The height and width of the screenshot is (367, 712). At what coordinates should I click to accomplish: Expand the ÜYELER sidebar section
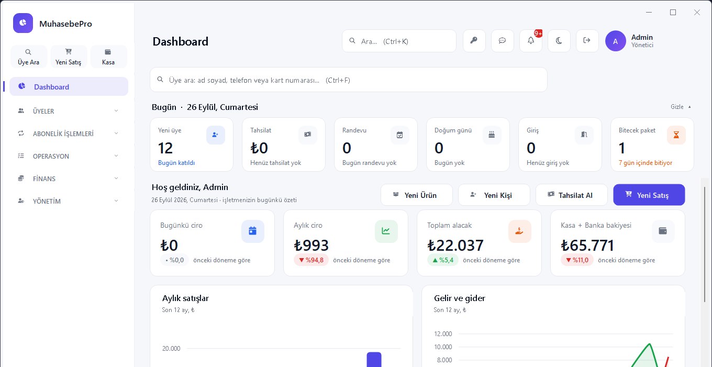(69, 111)
